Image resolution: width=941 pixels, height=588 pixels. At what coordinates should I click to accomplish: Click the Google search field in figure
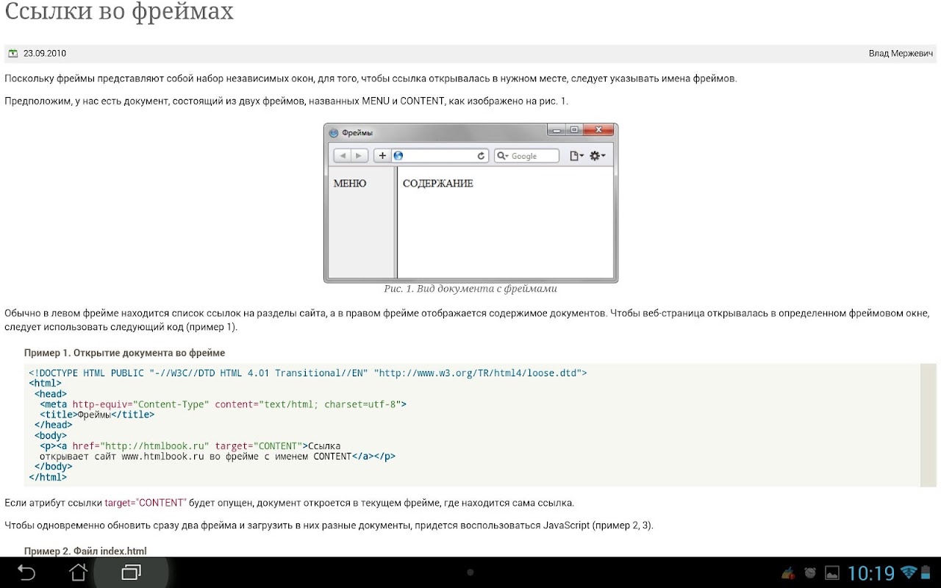click(526, 156)
